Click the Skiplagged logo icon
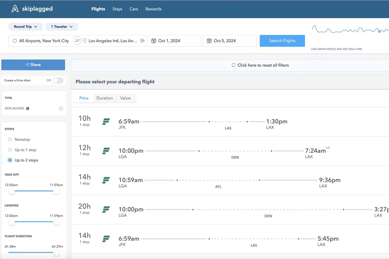The height and width of the screenshot is (259, 389). [x=15, y=9]
